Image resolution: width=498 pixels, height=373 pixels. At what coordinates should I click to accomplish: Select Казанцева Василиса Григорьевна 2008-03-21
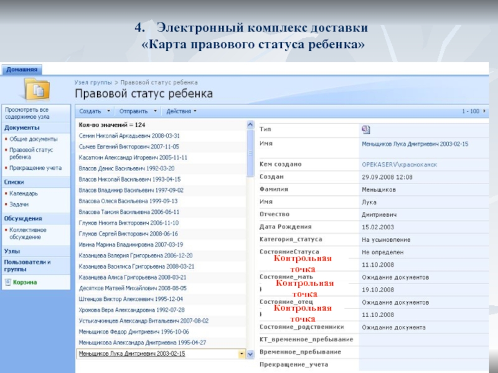(136, 267)
